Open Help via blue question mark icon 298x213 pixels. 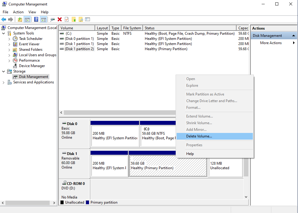[x=36, y=19]
